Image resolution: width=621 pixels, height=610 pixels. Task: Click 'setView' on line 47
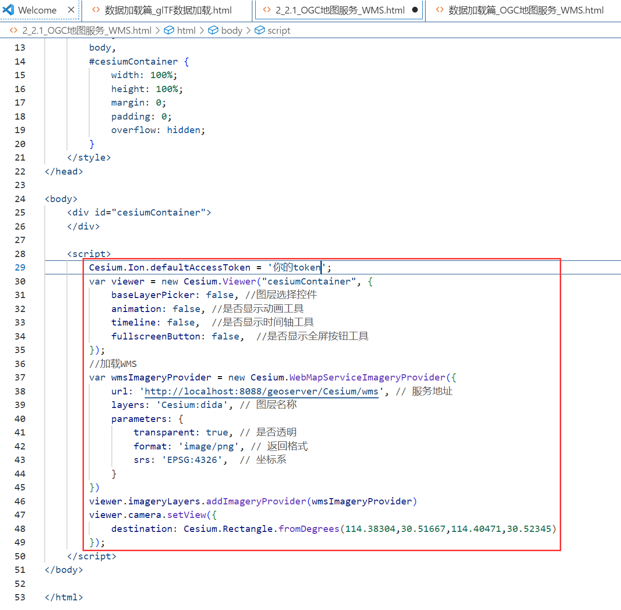[186, 515]
